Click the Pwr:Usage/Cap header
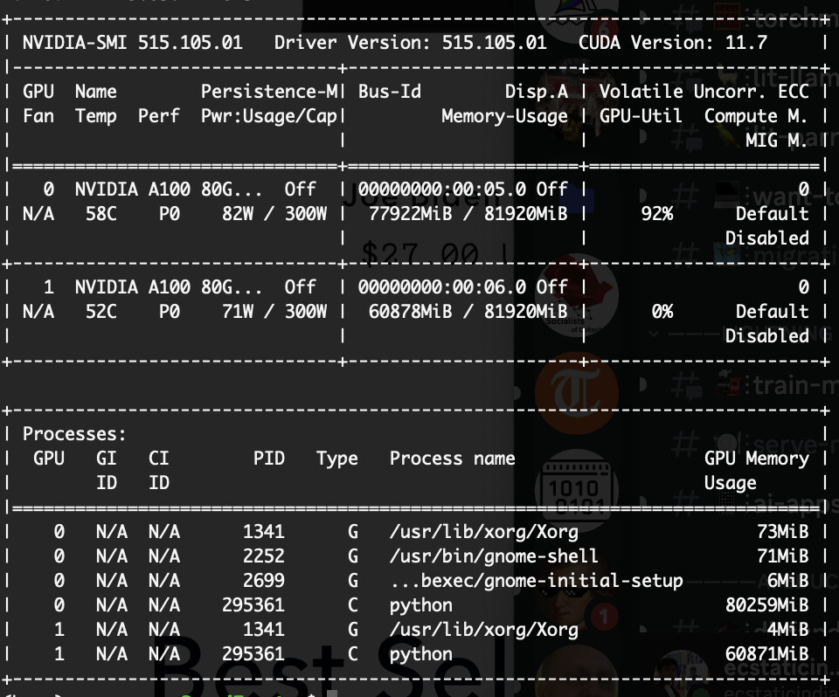Screen dimensions: 839x697 point(269,116)
